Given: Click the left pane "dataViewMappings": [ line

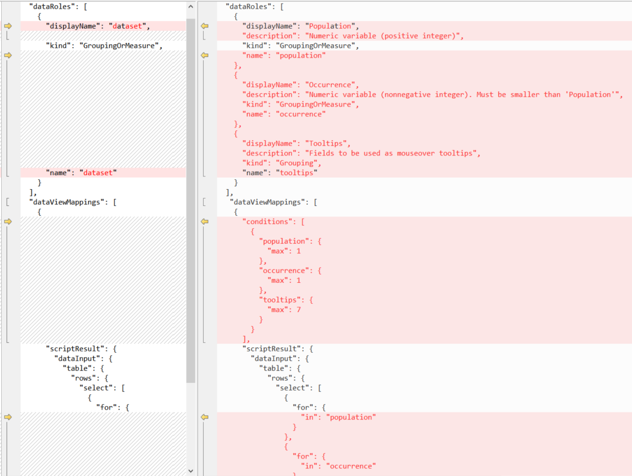Looking at the screenshot, I should click(x=73, y=203).
